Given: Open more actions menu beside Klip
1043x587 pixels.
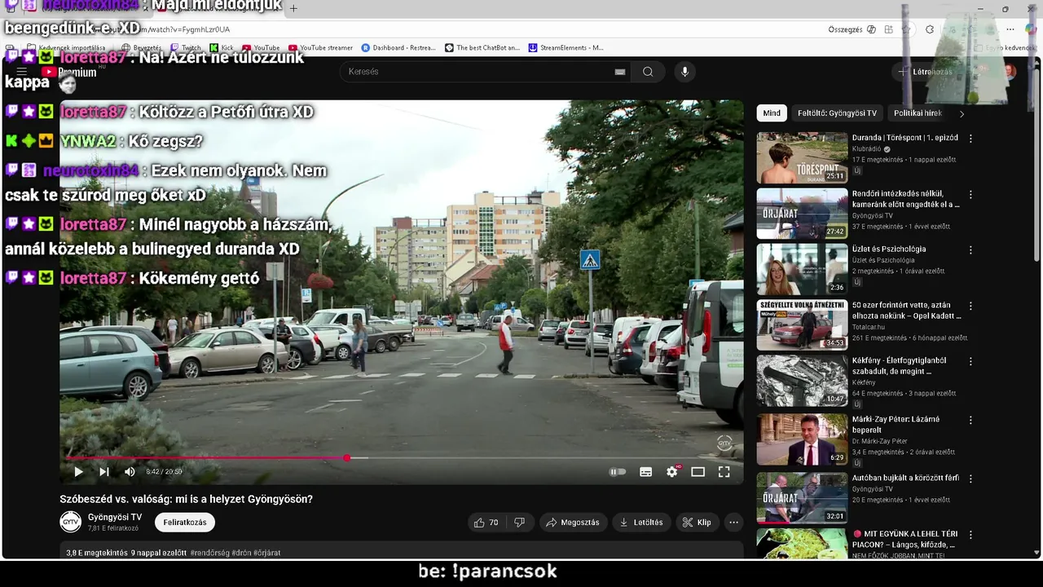Looking at the screenshot, I should [733, 523].
